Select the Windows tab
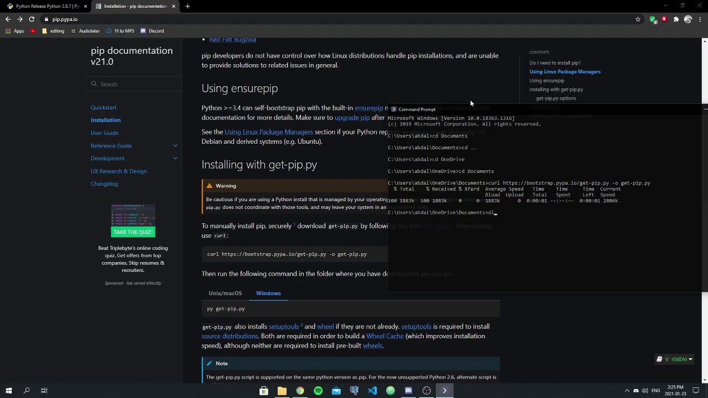The image size is (708, 398). tap(268, 294)
